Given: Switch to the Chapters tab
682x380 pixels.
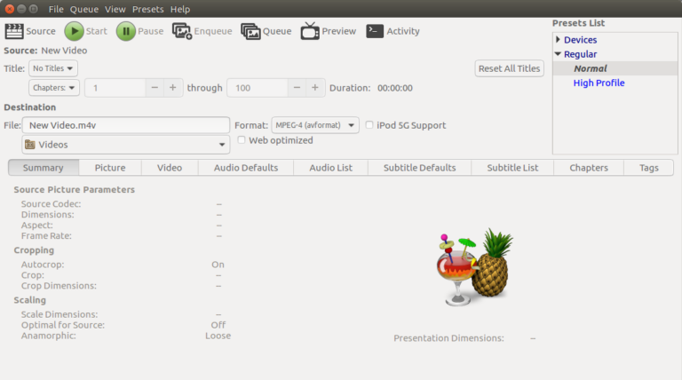Looking at the screenshot, I should coord(589,168).
